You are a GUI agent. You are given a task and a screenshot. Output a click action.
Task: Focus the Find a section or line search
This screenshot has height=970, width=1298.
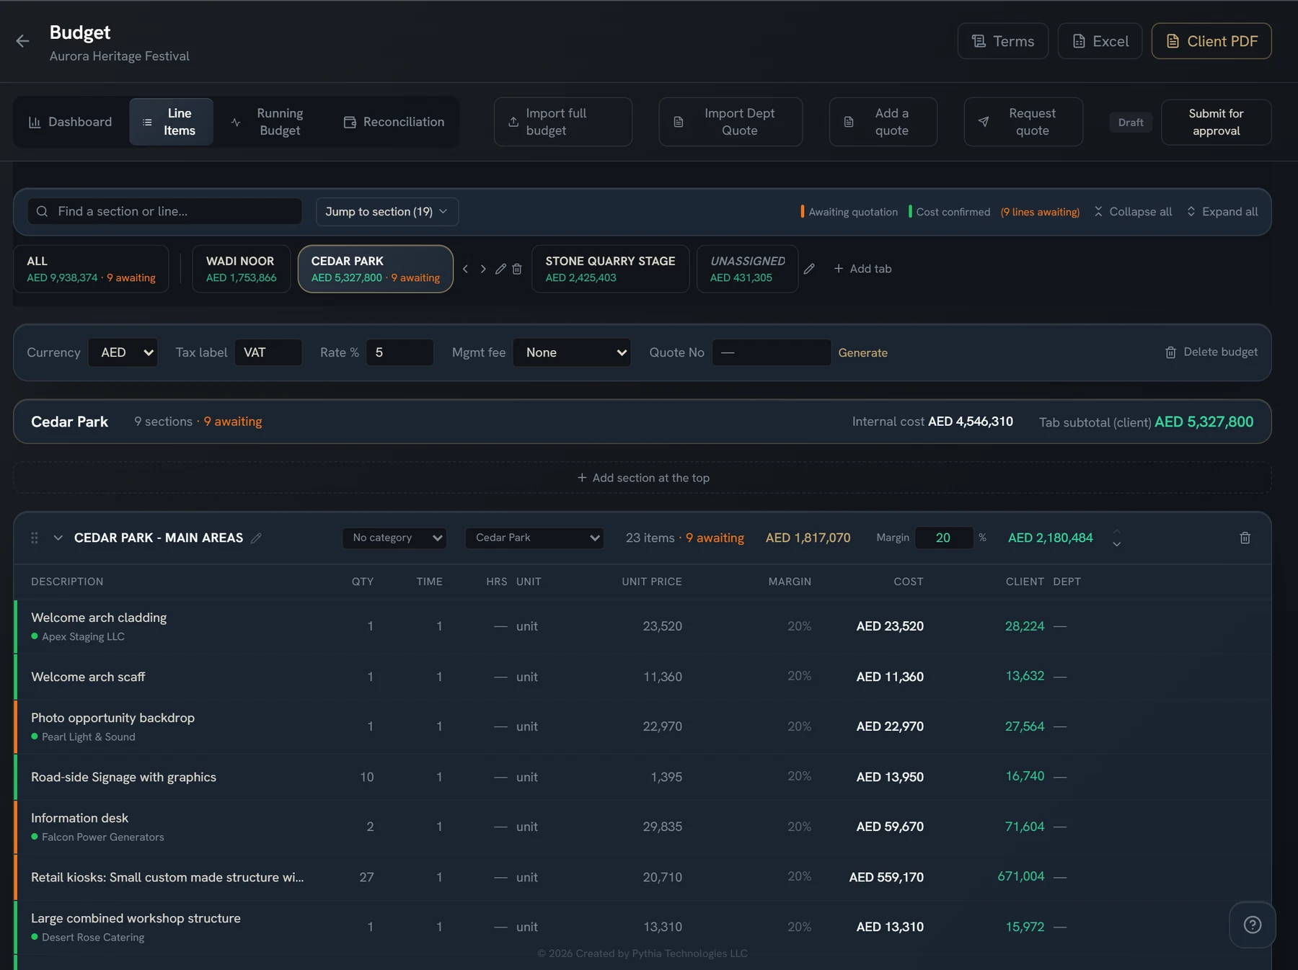point(165,211)
